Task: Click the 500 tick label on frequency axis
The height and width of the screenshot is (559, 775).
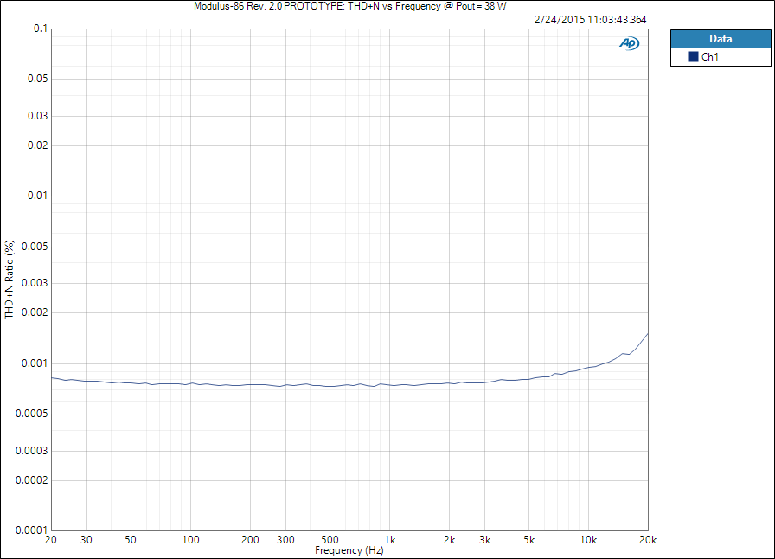Action: 330,540
